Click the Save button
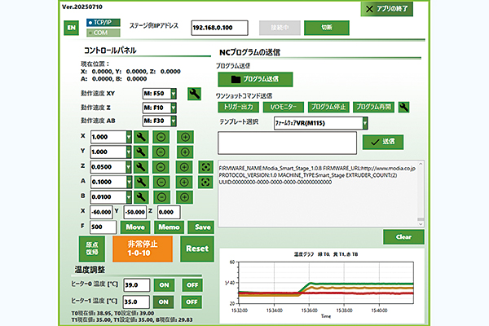Image resolution: width=489 pixels, height=326 pixels. tap(201, 227)
